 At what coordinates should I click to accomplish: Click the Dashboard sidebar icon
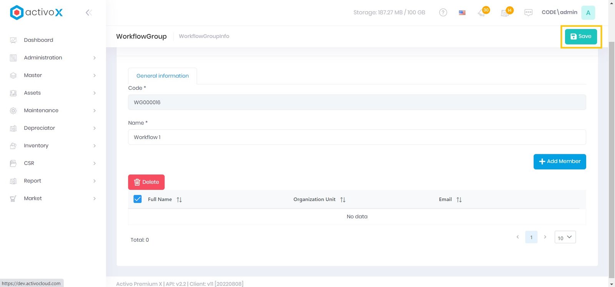13,40
